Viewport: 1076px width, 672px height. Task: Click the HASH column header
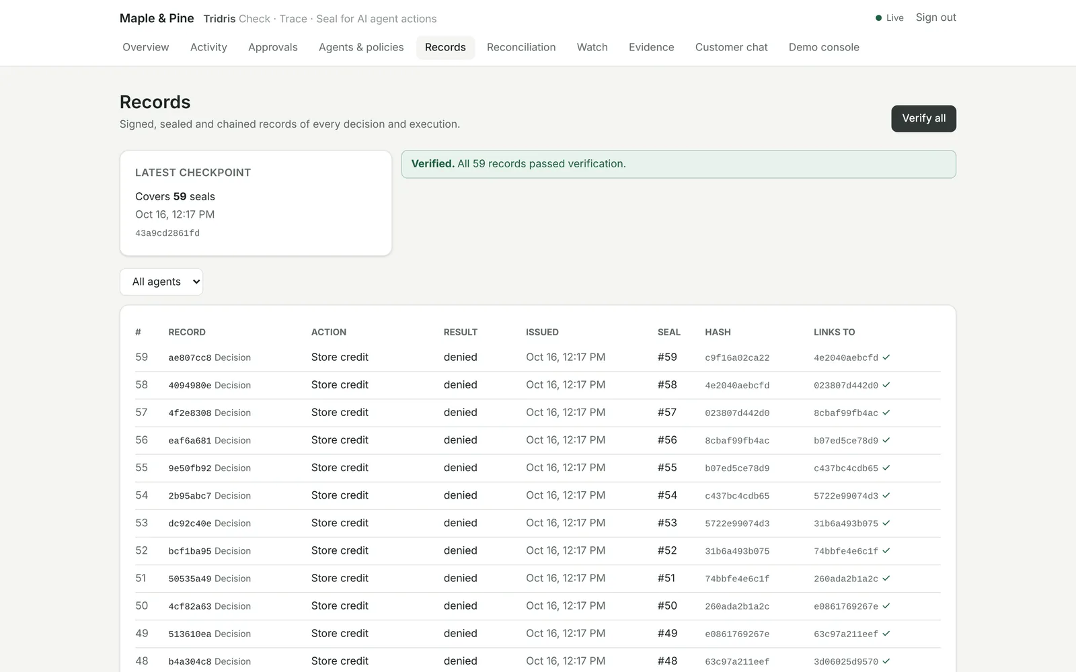718,332
